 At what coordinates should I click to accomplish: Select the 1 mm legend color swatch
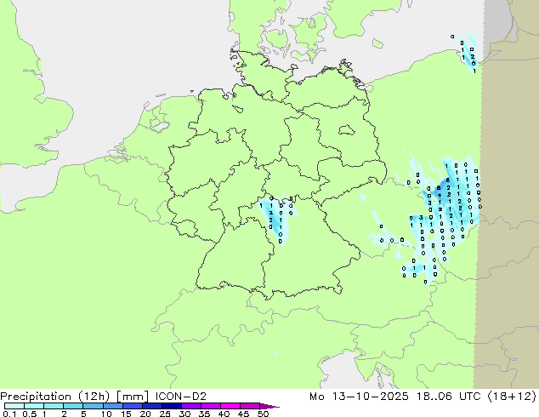coord(54,406)
